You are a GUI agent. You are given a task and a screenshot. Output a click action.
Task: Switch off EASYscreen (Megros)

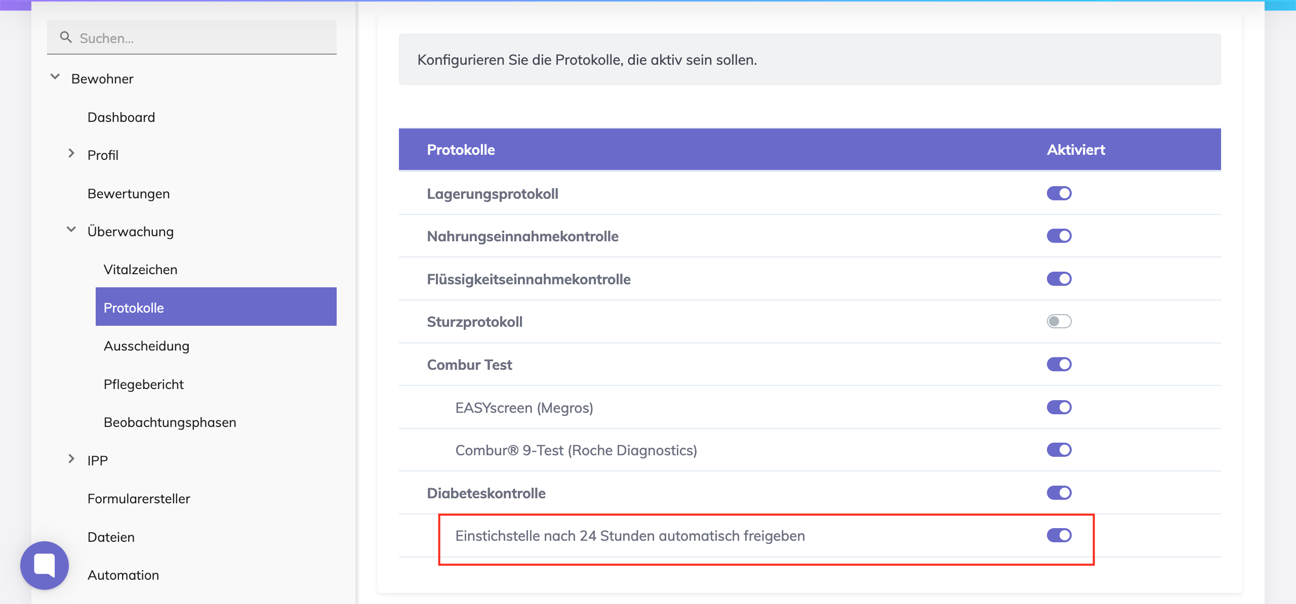tap(1059, 407)
